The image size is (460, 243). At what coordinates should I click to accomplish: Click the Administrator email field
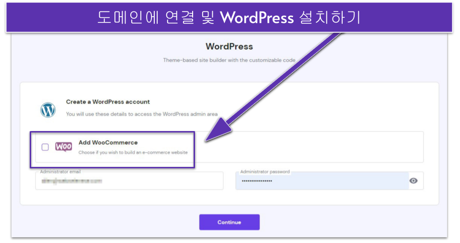coord(129,181)
